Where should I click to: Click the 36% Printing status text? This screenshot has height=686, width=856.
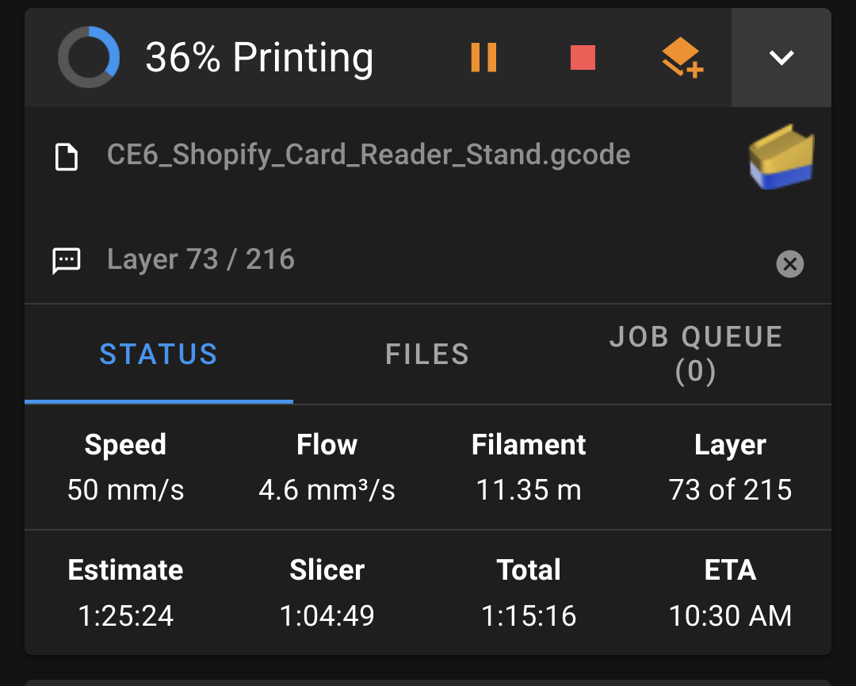pos(259,56)
